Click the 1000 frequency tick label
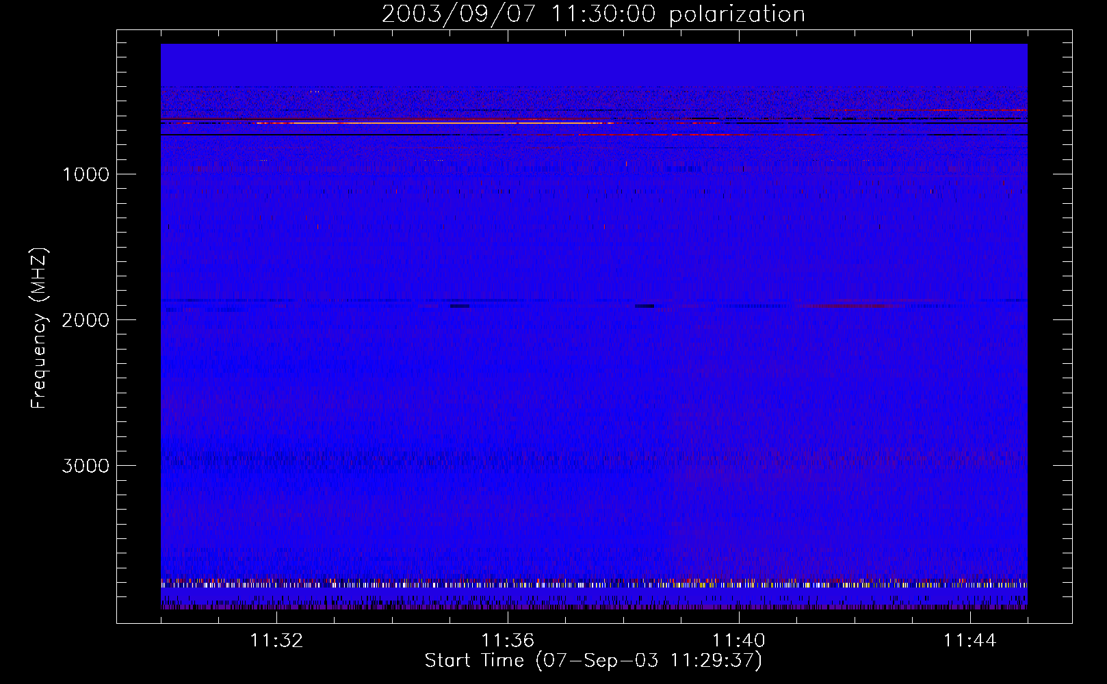This screenshot has width=1107, height=684. [86, 174]
